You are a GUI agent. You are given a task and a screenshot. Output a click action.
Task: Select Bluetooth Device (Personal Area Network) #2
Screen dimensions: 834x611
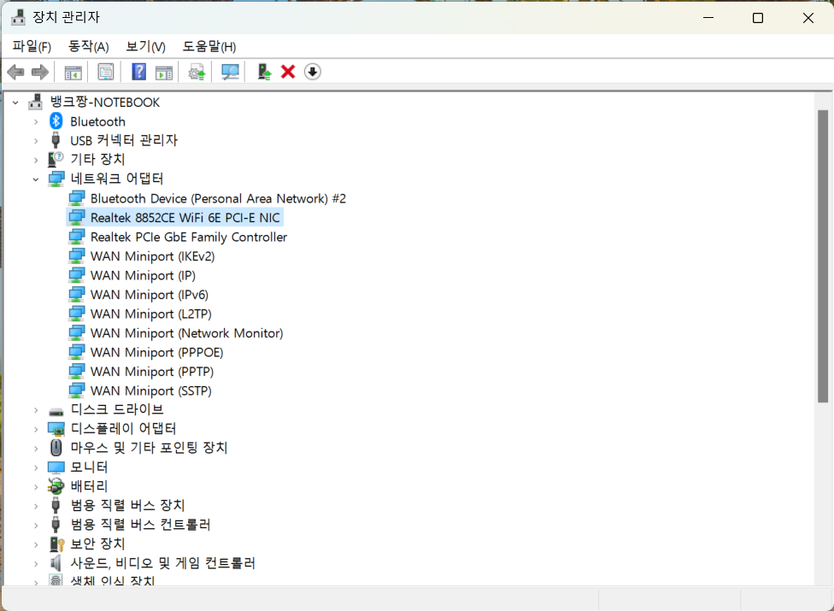tap(218, 198)
